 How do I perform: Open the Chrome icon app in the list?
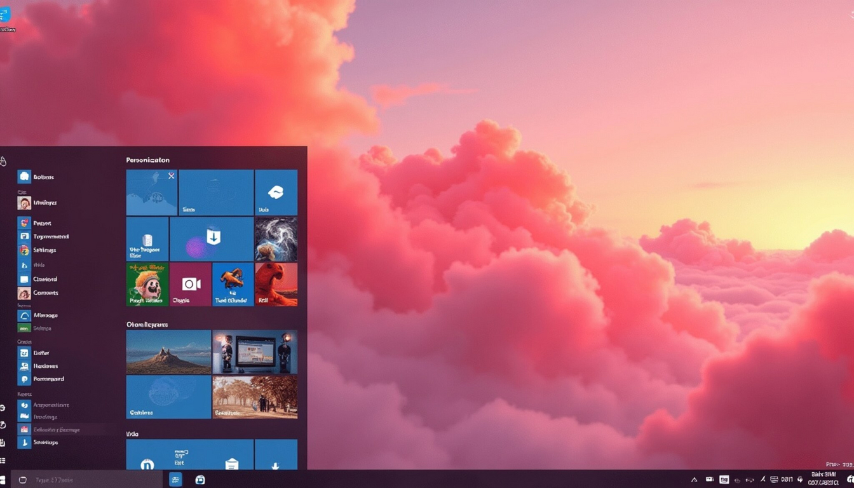24,250
